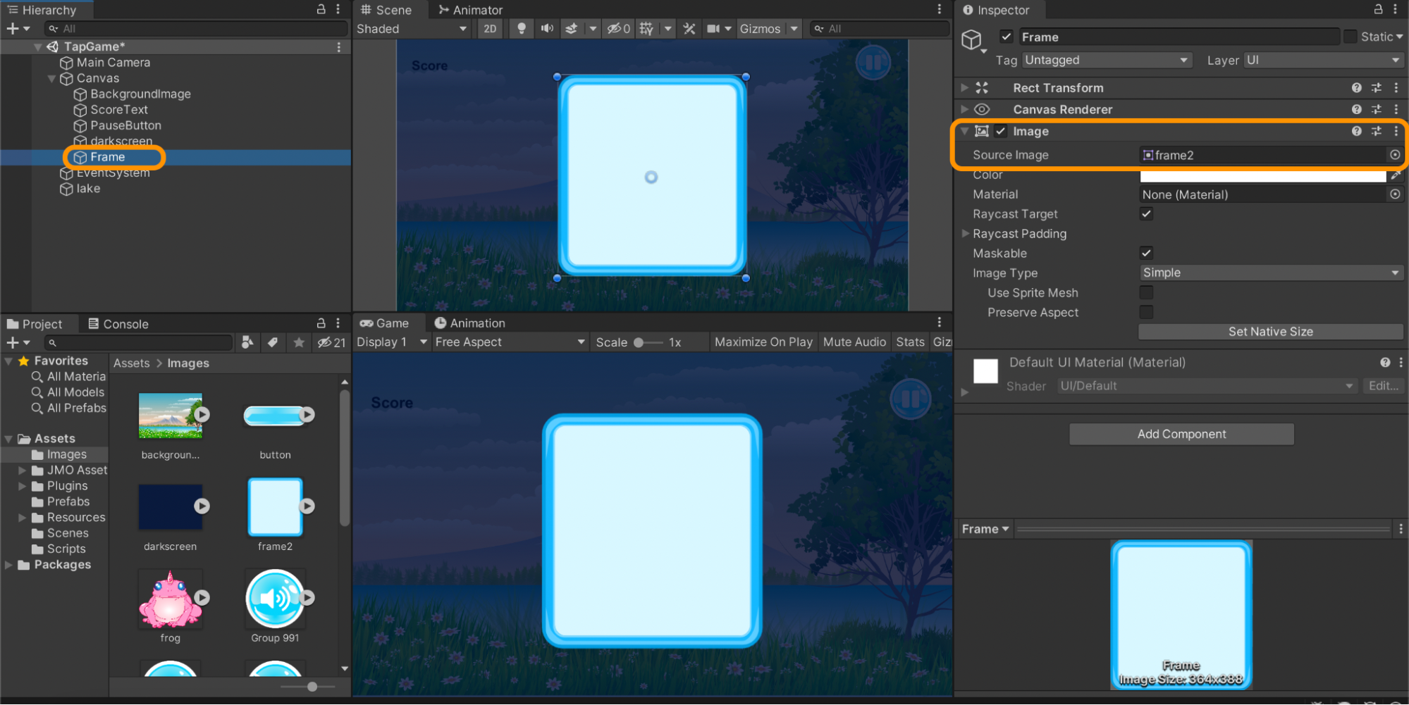The height and width of the screenshot is (705, 1409).
Task: Open Image component help reference icon
Action: tap(1356, 131)
